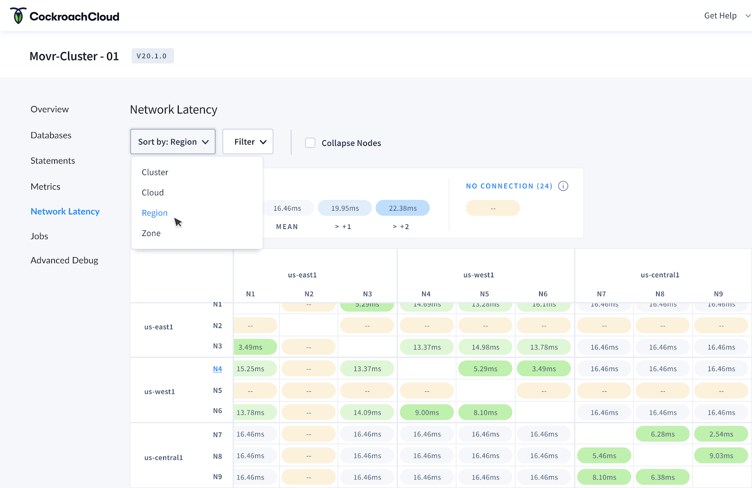Open Network Latency in the sidebar
Image resolution: width=752 pixels, height=488 pixels.
pos(65,212)
